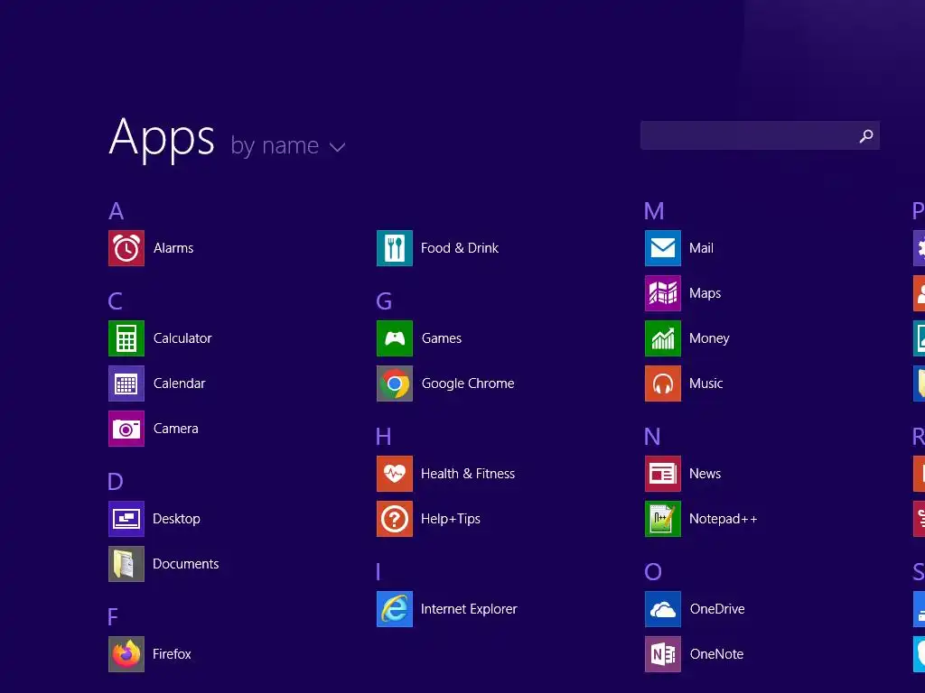Click the 'Help+Tips' label text

tap(451, 519)
